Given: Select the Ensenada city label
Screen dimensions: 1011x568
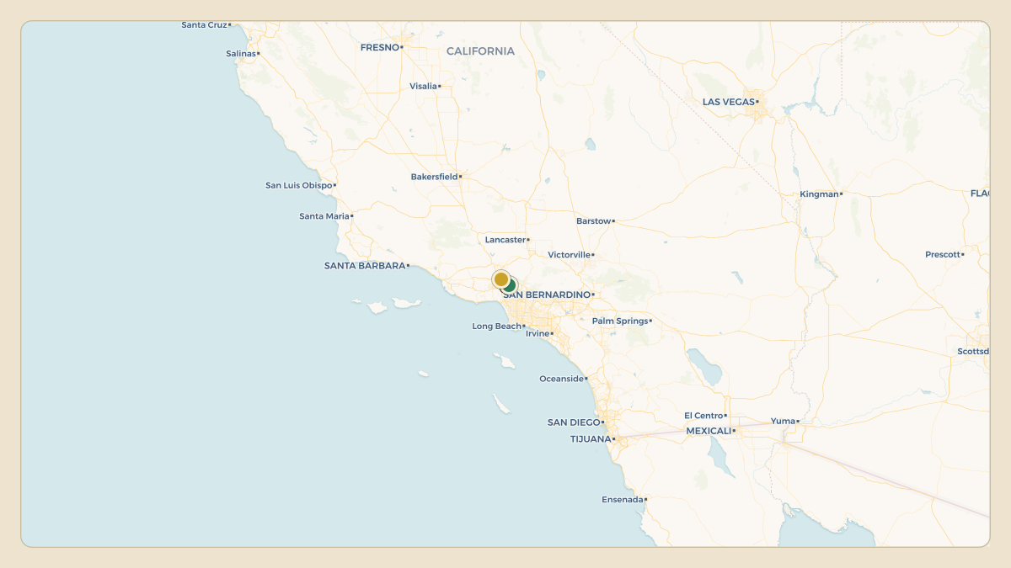Looking at the screenshot, I should pos(623,499).
